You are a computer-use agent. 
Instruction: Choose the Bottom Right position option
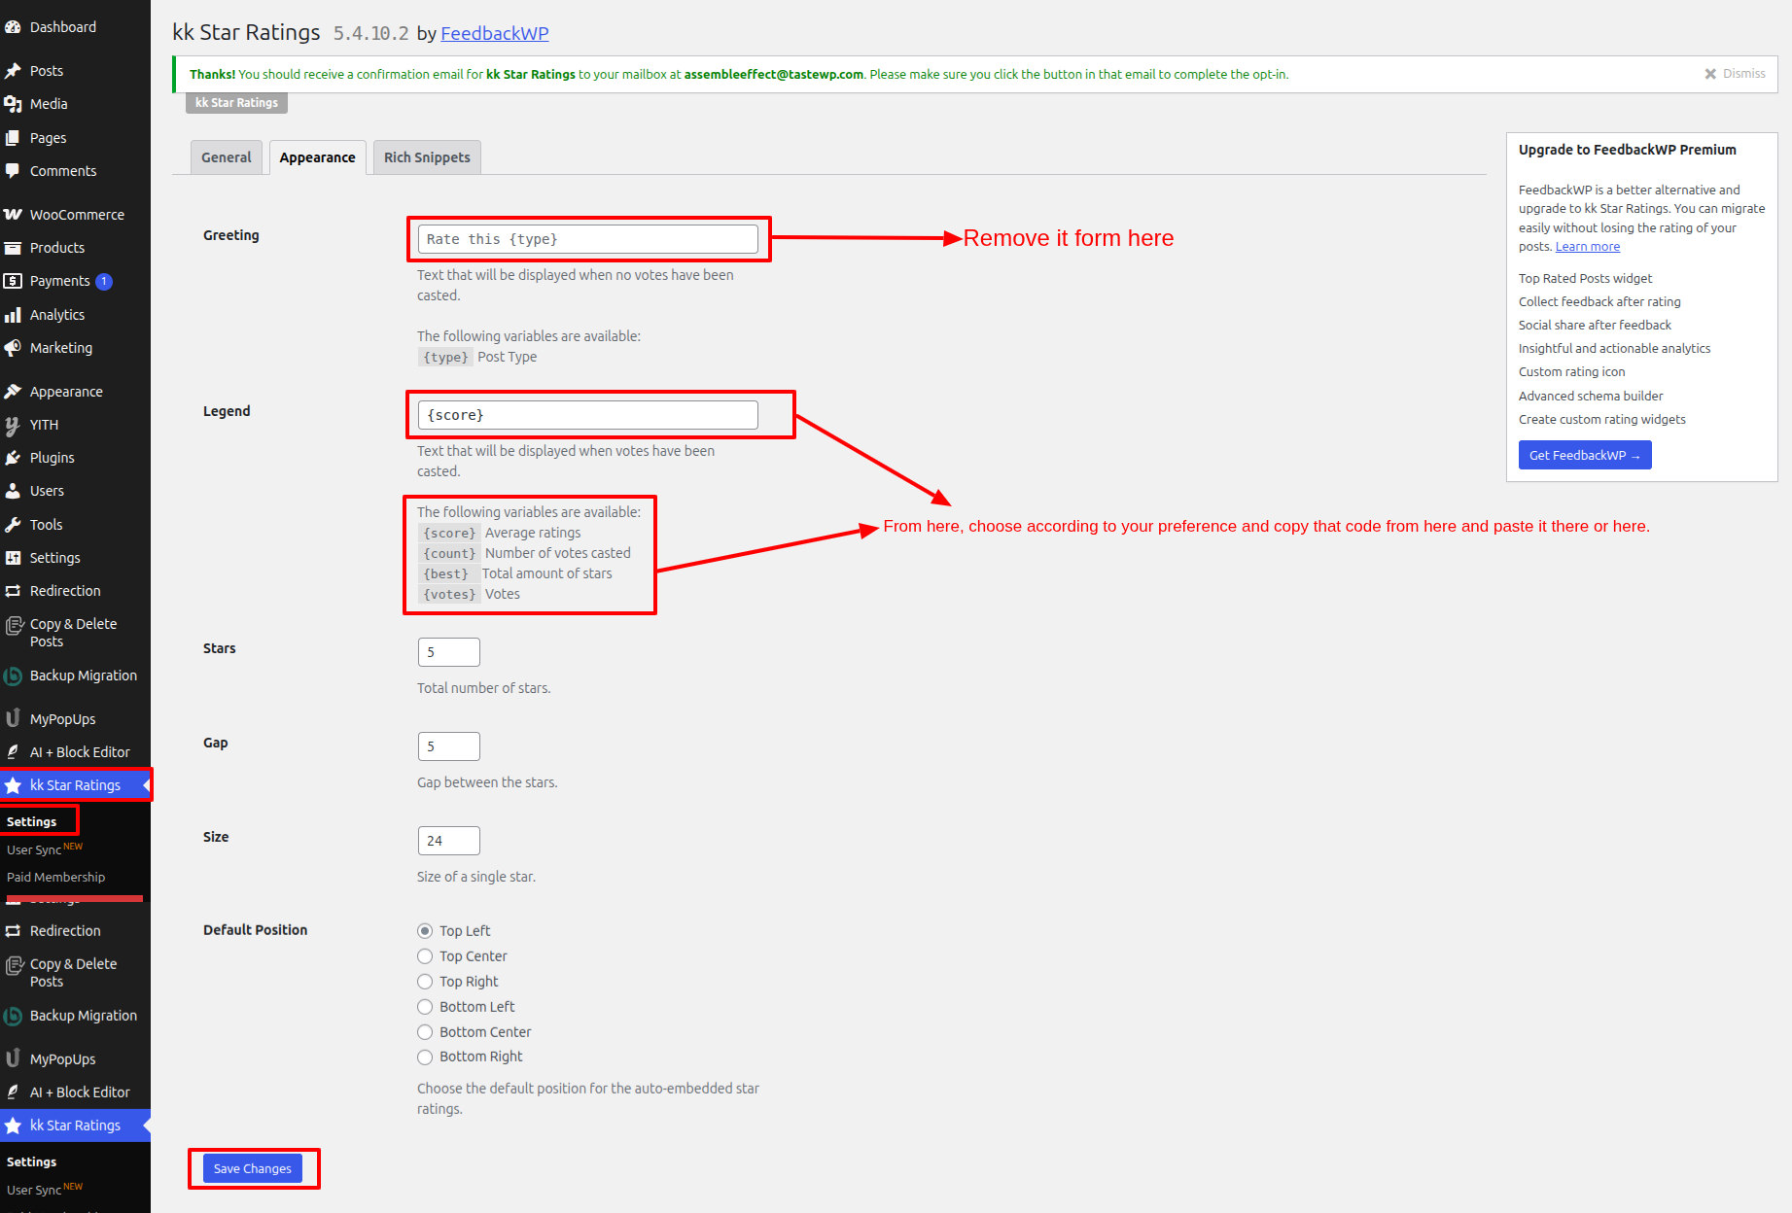(x=425, y=1057)
